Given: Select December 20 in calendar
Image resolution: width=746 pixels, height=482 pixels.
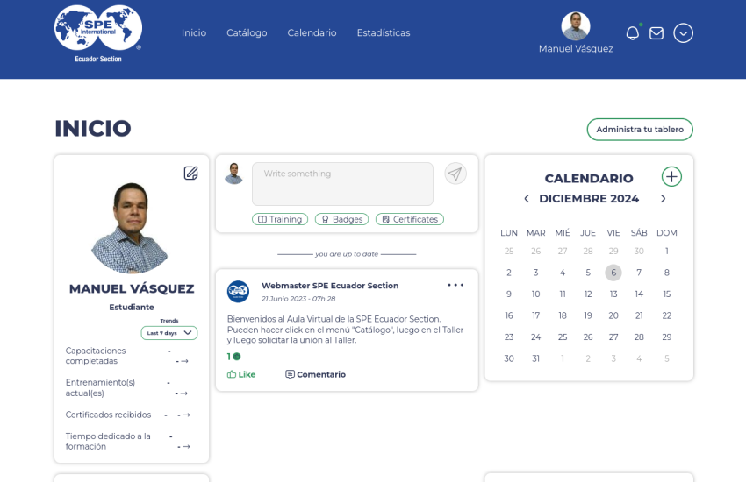Looking at the screenshot, I should 613,315.
